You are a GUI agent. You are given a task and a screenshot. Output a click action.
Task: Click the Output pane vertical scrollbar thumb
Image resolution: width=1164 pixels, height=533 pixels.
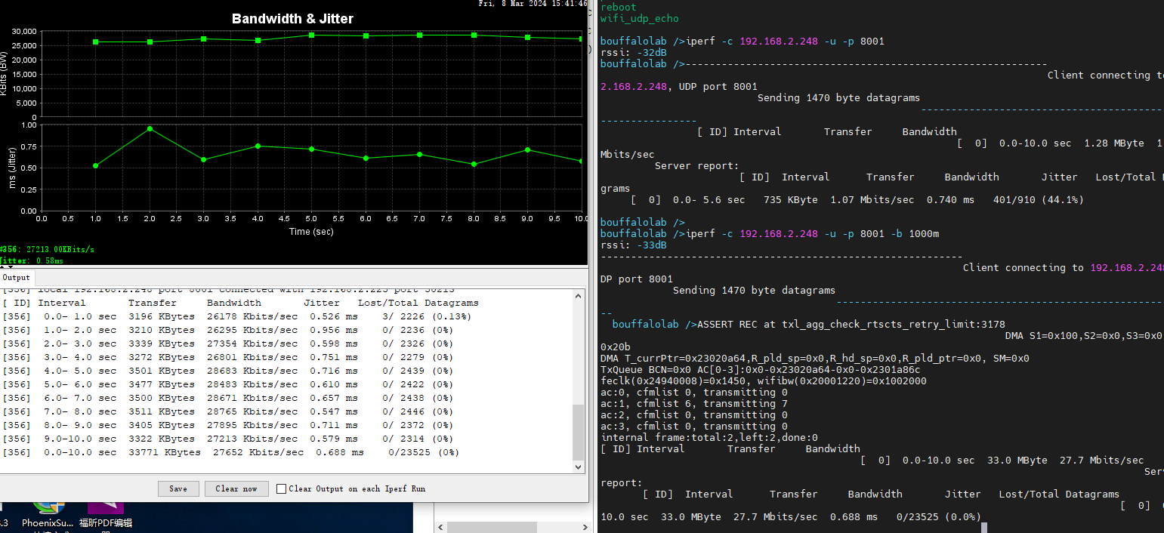(x=579, y=432)
